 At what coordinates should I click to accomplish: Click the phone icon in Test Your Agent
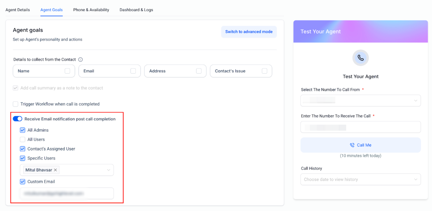(361, 58)
